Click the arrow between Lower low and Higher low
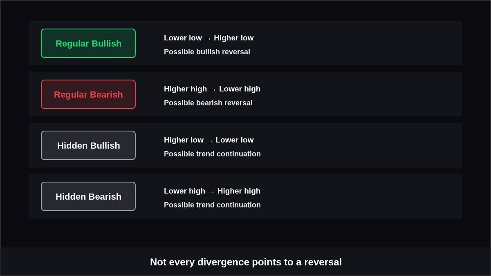This screenshot has width=491, height=276. (x=208, y=38)
